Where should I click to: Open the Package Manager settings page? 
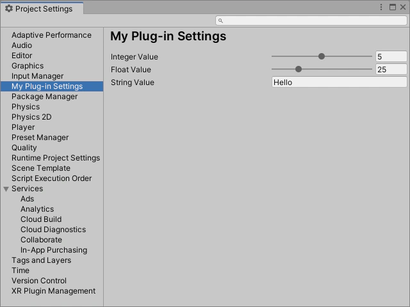[44, 97]
